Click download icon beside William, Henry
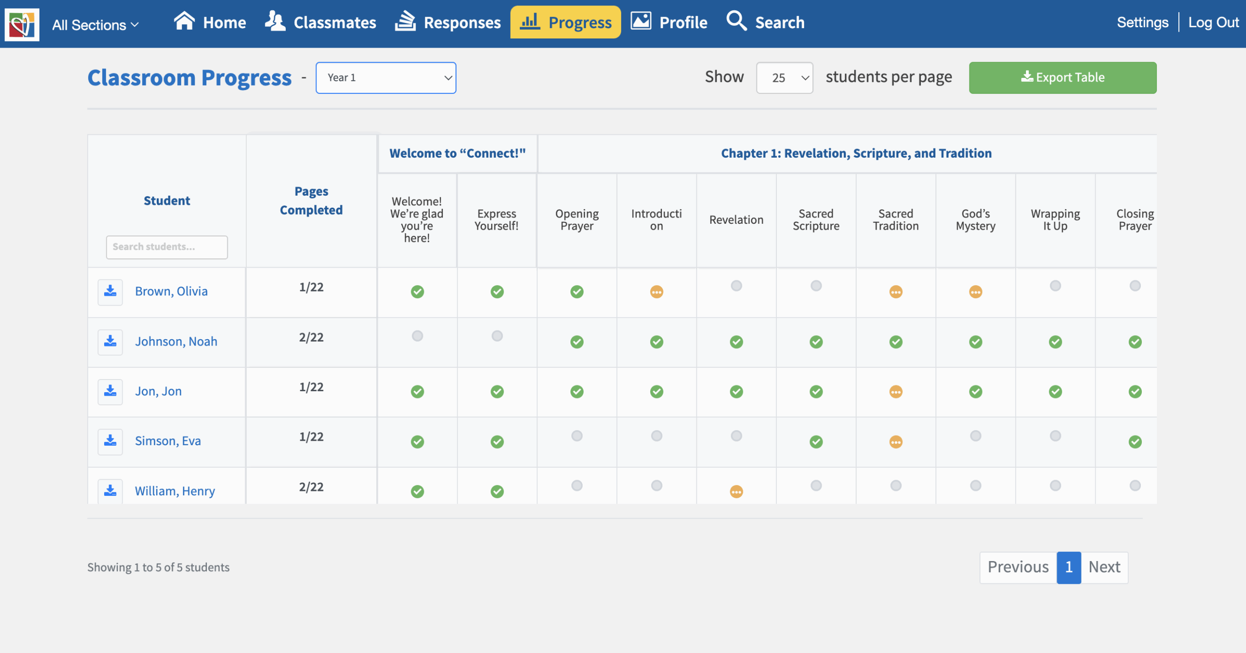 click(x=110, y=490)
